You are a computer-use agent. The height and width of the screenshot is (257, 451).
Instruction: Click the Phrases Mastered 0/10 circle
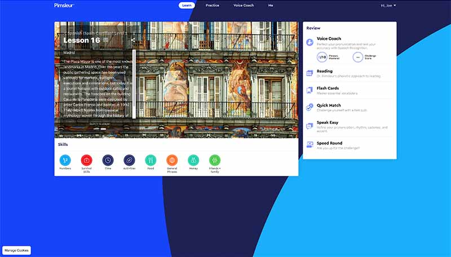point(322,57)
